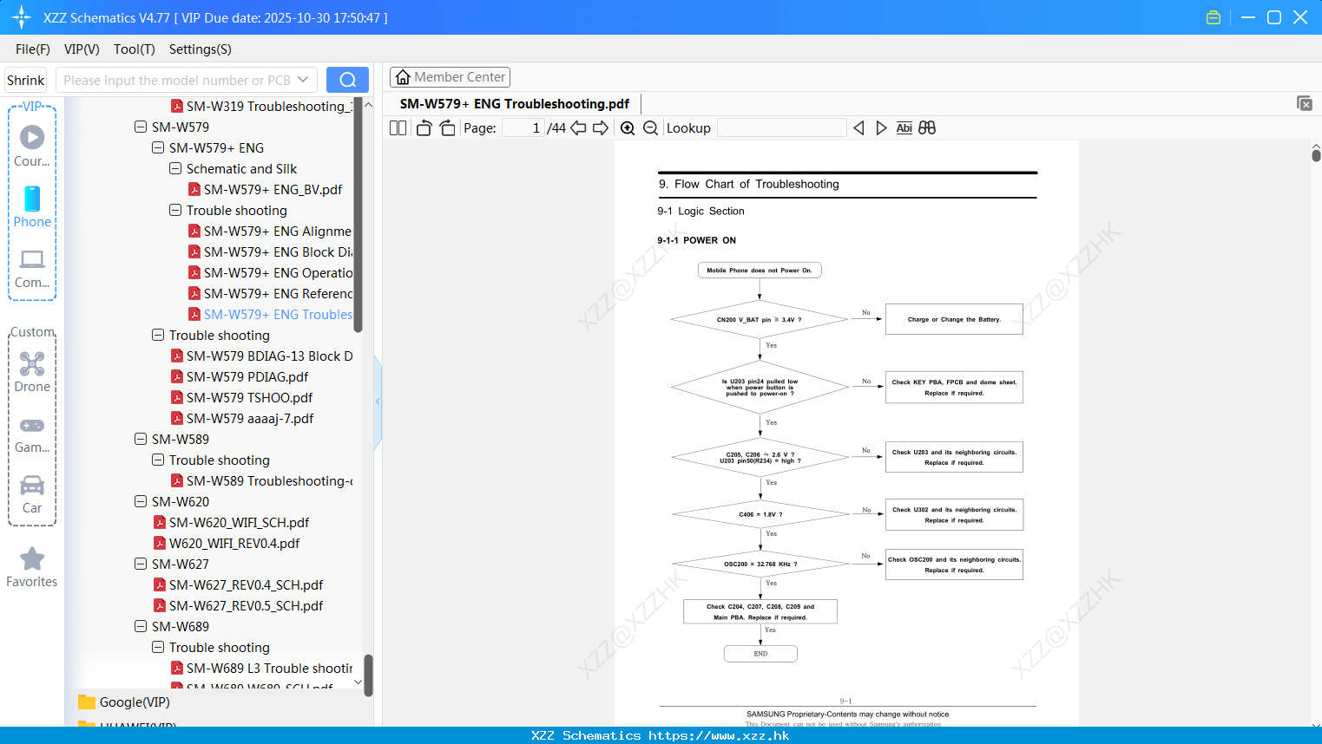Rotate page counterclockwise icon
Viewport: 1322px width, 744px height.
pyautogui.click(x=424, y=128)
